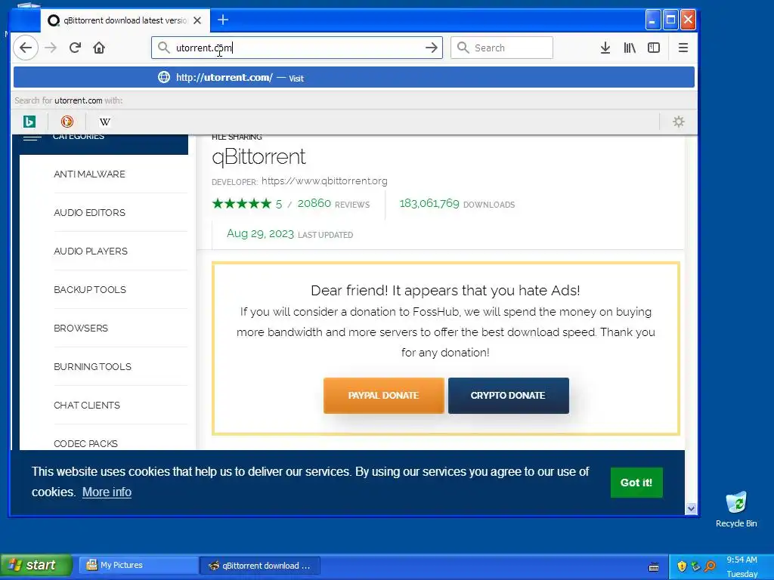Viewport: 774px width, 580px height.
Task: Click the system clock showing 9:54 AM
Action: pyautogui.click(x=741, y=560)
